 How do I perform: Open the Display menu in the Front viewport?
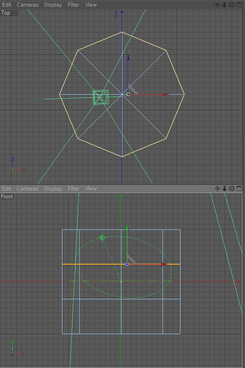click(x=53, y=188)
